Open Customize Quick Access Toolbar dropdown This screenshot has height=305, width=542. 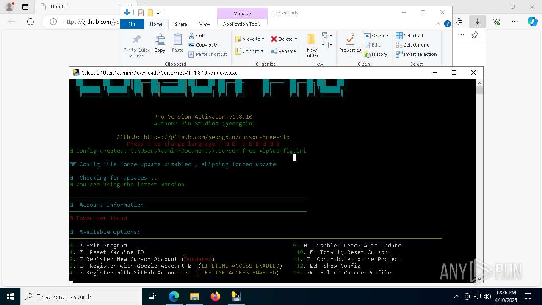tap(158, 13)
